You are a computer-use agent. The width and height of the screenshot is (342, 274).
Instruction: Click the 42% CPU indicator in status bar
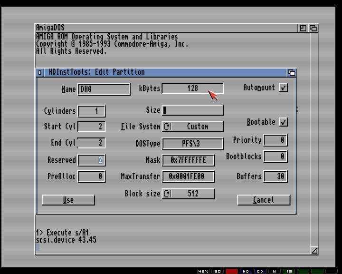point(203,271)
